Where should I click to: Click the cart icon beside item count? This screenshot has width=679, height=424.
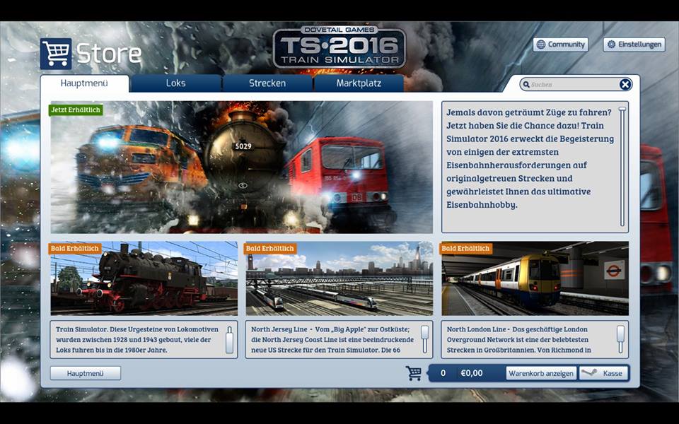(414, 373)
